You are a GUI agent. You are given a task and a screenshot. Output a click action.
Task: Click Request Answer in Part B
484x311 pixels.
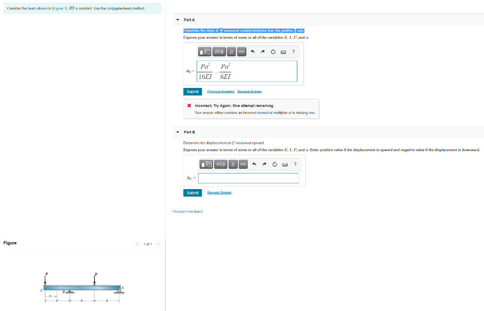tap(218, 192)
